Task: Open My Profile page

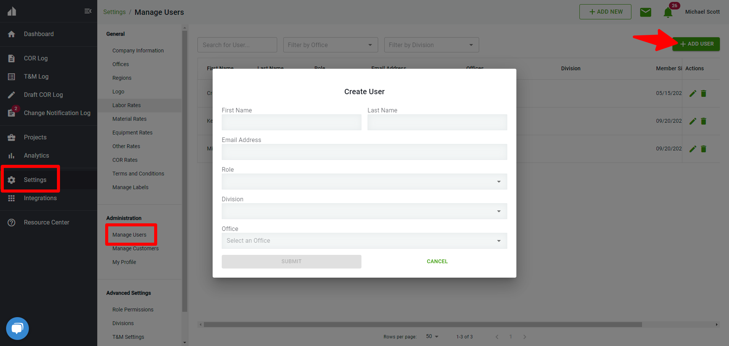Action: coord(124,262)
